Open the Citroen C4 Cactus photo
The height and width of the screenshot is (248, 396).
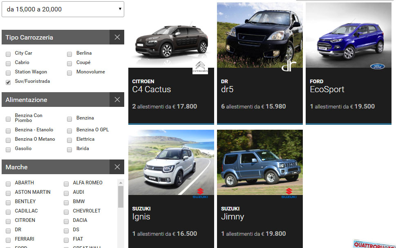(x=171, y=35)
